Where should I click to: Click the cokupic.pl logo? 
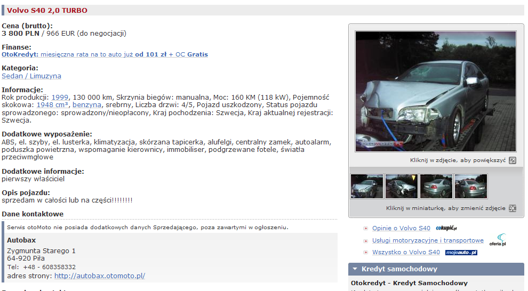tap(446, 228)
